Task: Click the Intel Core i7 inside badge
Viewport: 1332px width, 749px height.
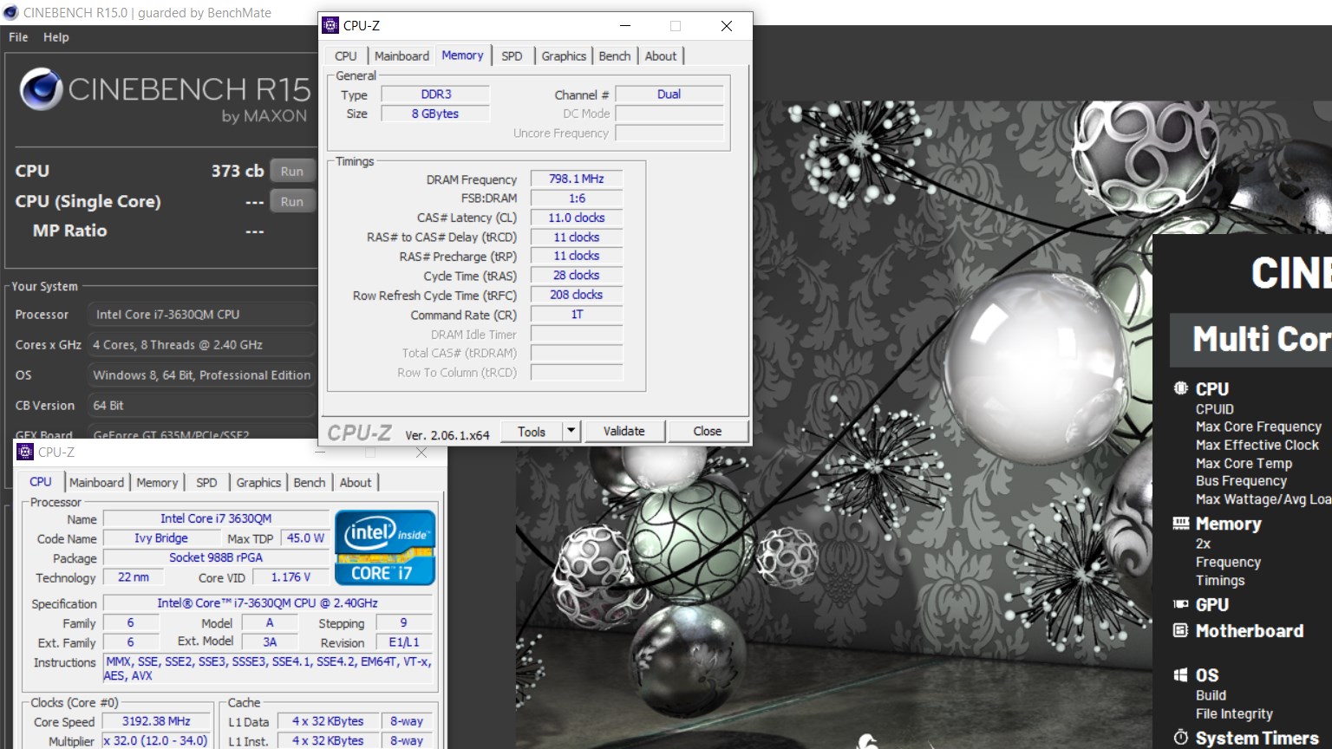Action: pos(385,548)
